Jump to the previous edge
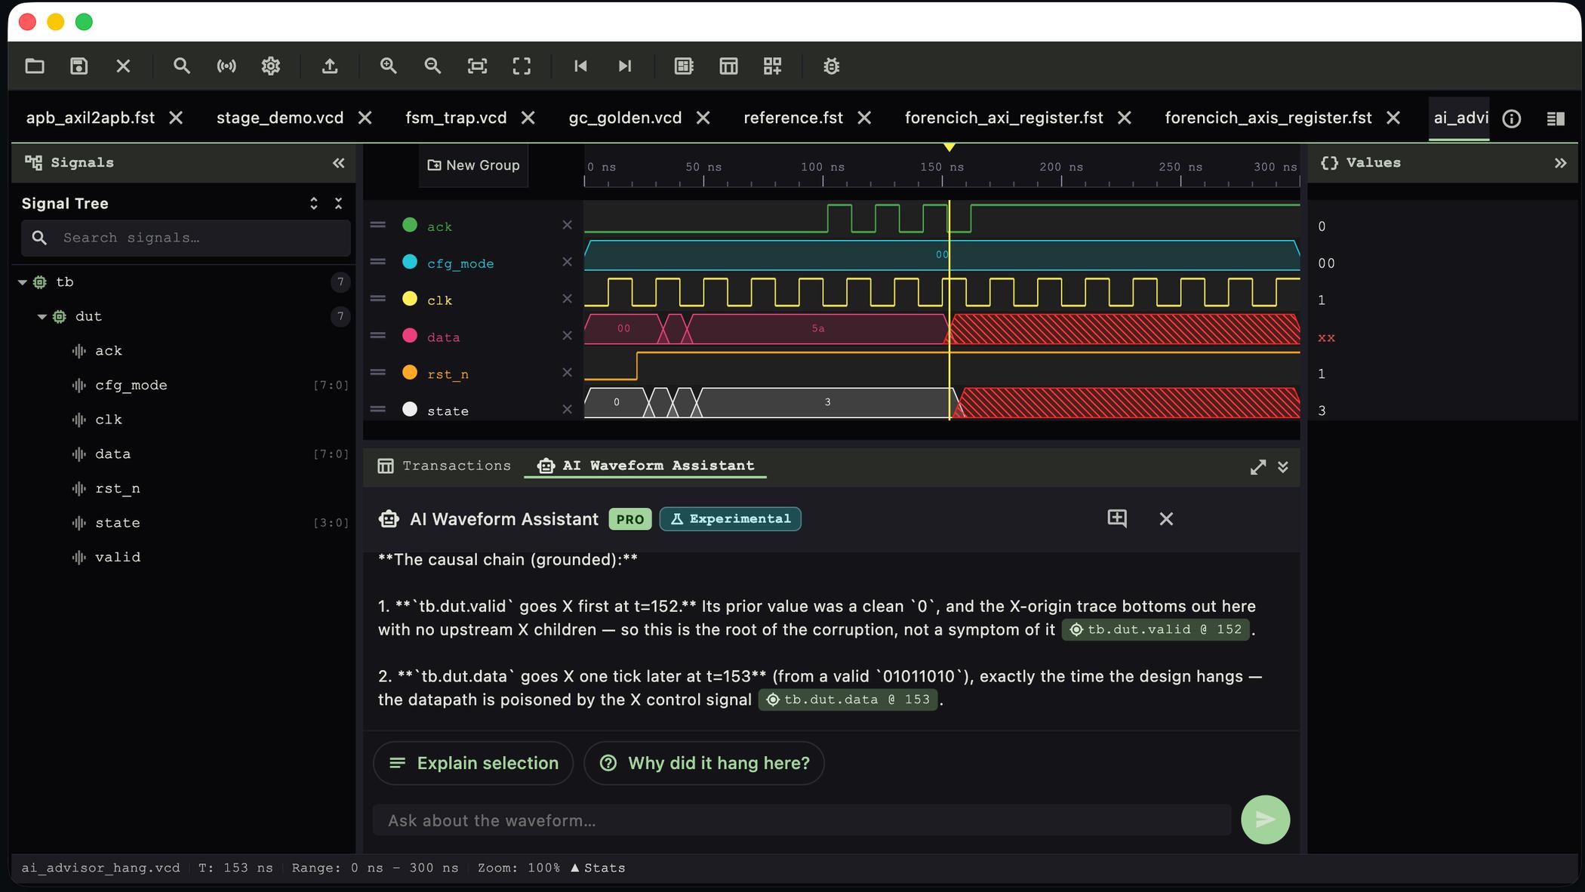Screen dimensions: 1585x892 coord(580,66)
